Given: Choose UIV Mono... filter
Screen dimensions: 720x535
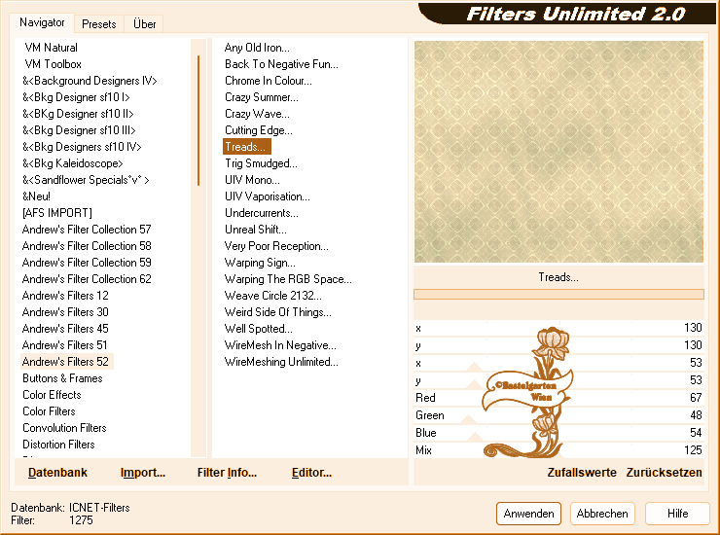Looking at the screenshot, I should (252, 180).
